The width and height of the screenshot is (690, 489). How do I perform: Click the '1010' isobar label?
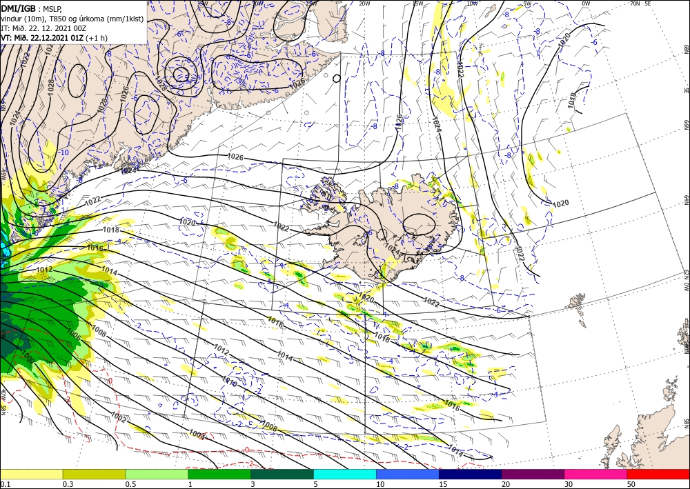[229, 381]
